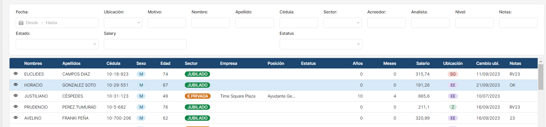Image resolution: width=546 pixels, height=127 pixels.
Task: View details via eye icon for HORACIO
Action: (x=16, y=85)
